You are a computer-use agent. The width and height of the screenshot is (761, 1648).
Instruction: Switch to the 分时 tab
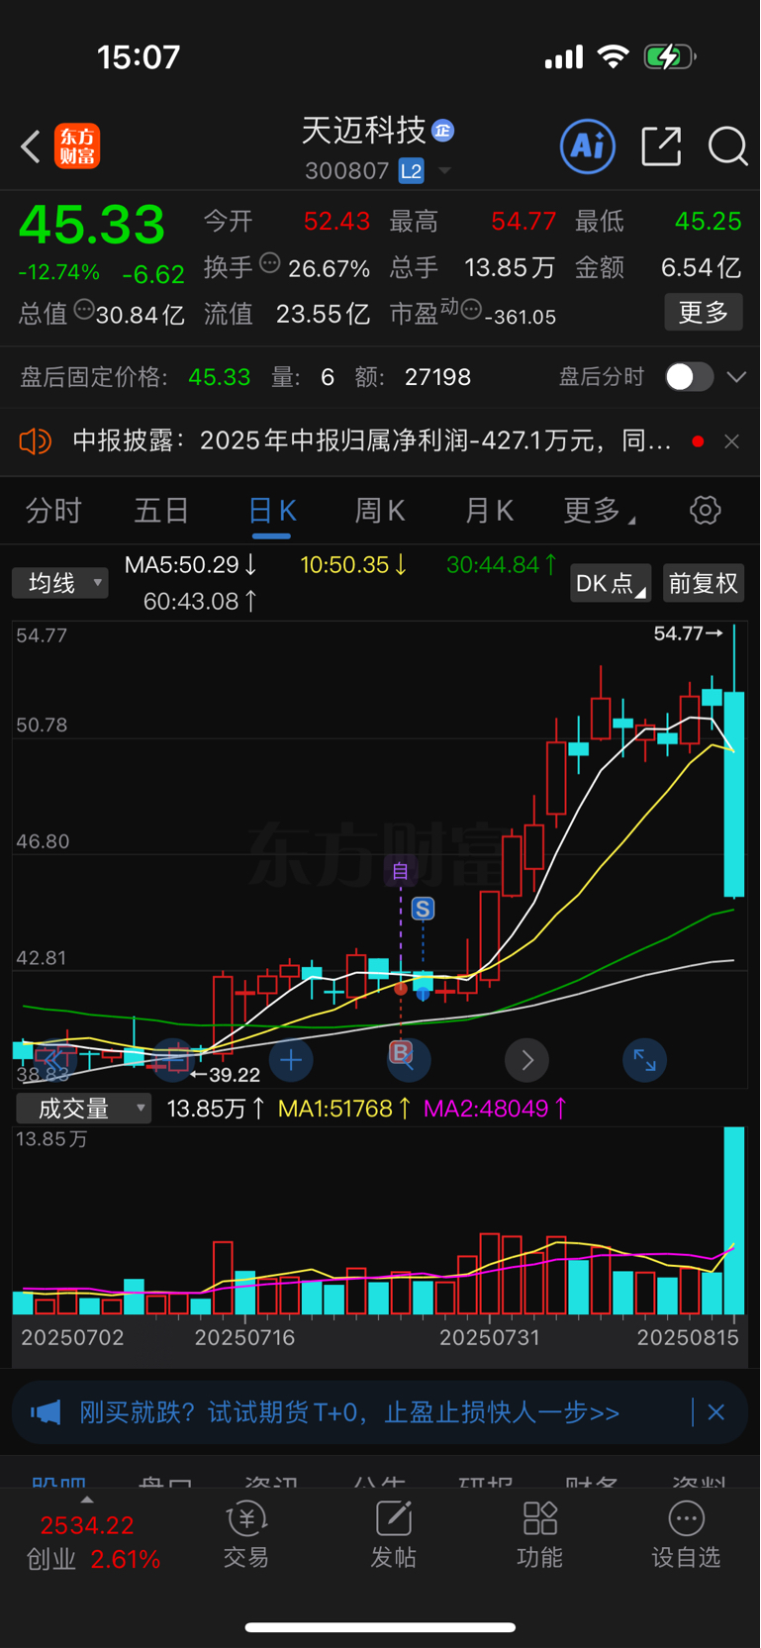point(53,511)
